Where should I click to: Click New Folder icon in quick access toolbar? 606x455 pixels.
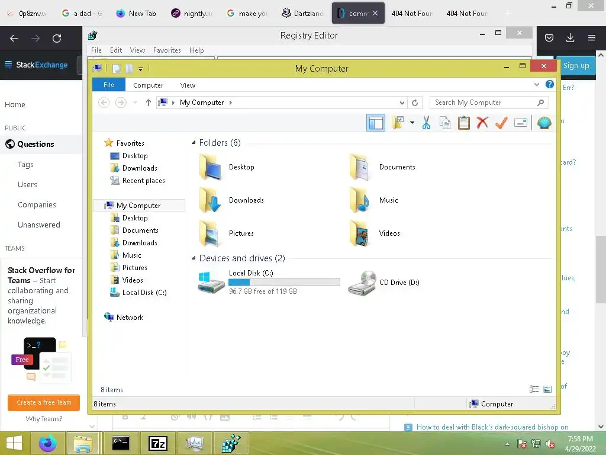click(x=129, y=69)
